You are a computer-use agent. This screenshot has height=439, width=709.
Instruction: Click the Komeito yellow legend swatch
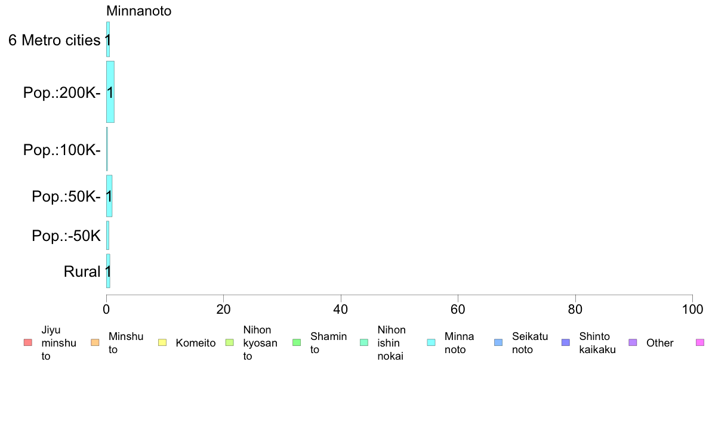[x=162, y=343]
